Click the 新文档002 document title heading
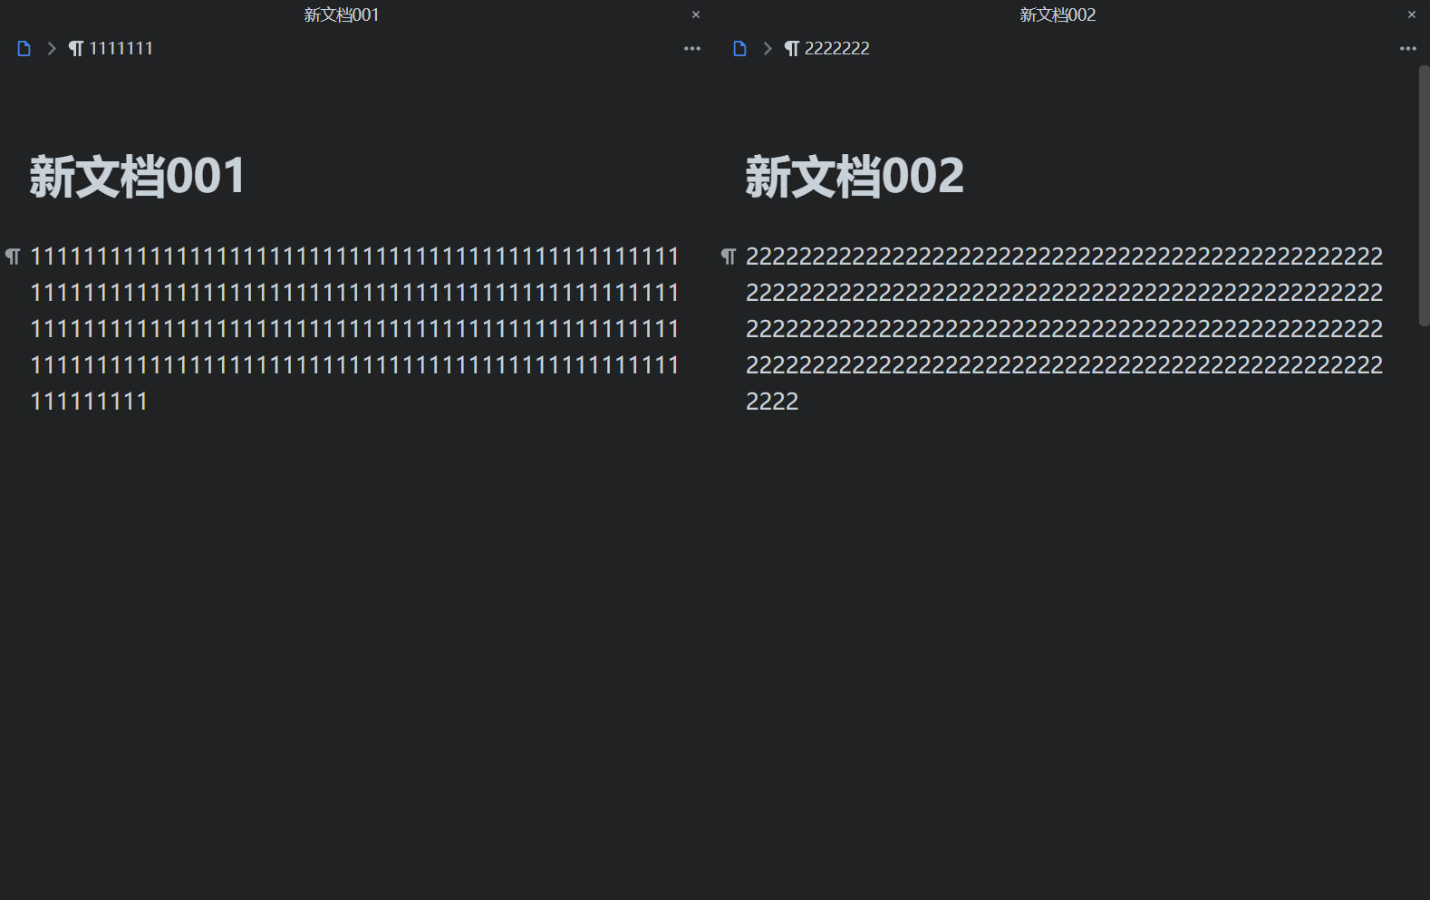This screenshot has width=1430, height=900. pos(855,176)
